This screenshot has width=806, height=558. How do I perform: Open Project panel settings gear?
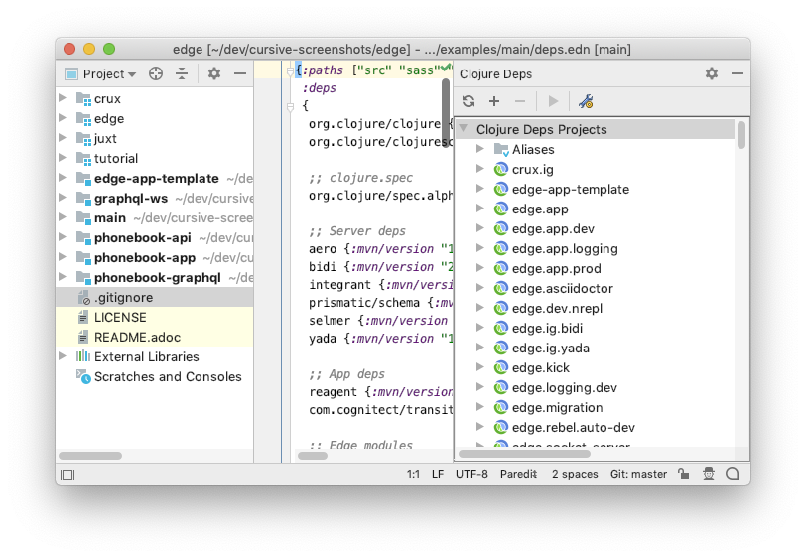click(213, 74)
